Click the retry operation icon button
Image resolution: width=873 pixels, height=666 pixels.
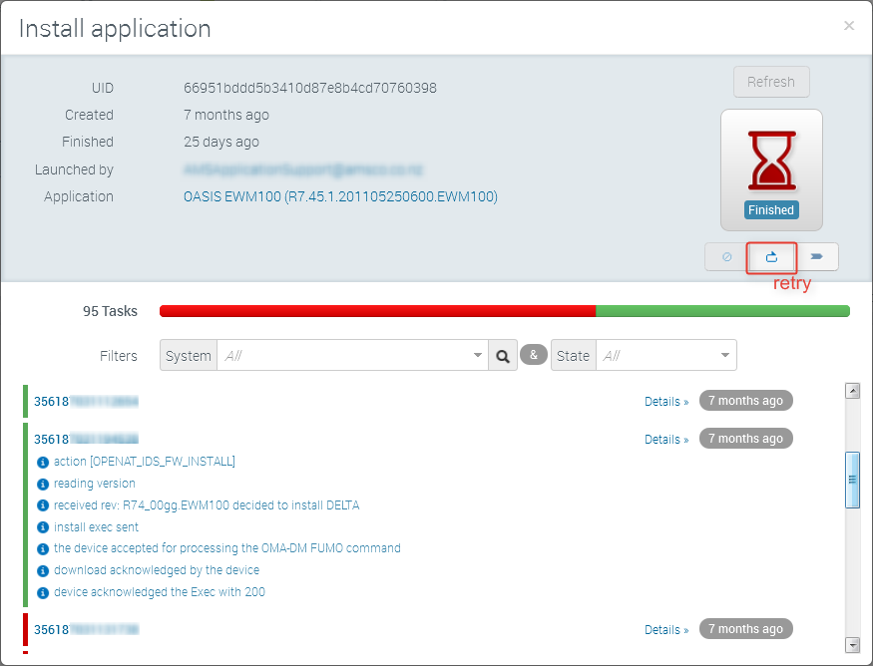coord(771,257)
